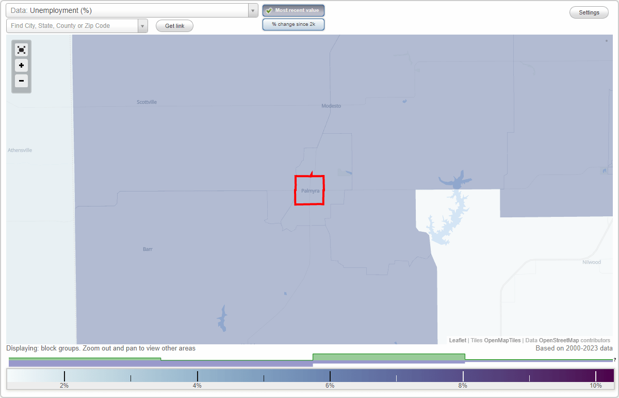Toggle 'Most recent value' display mode

pyautogui.click(x=293, y=10)
